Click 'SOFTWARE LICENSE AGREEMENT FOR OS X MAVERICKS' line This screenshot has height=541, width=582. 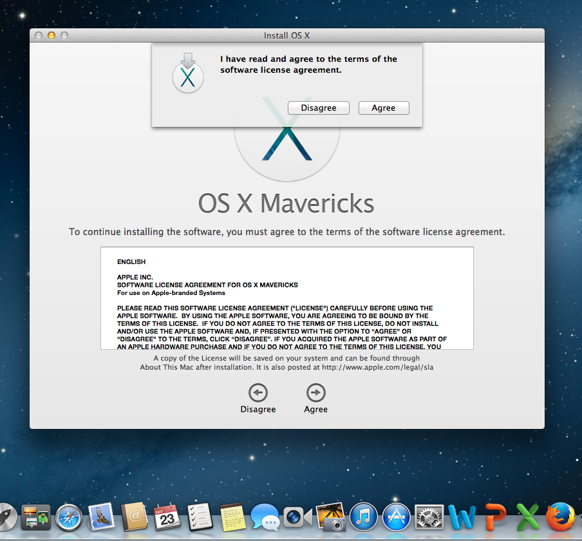coord(207,285)
